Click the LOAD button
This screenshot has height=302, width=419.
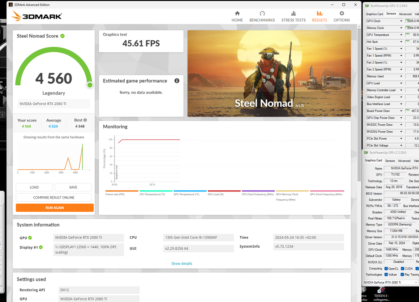(x=34, y=187)
